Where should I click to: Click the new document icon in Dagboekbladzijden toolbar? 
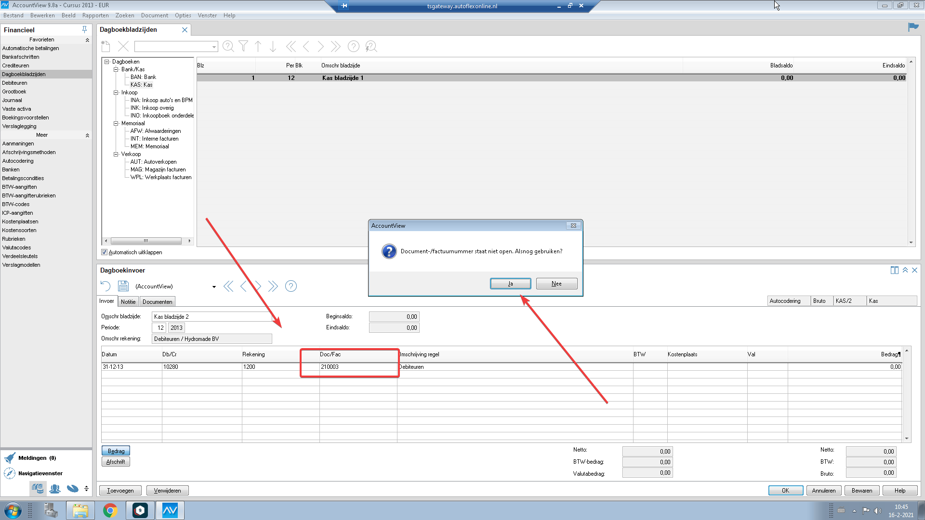(x=106, y=46)
